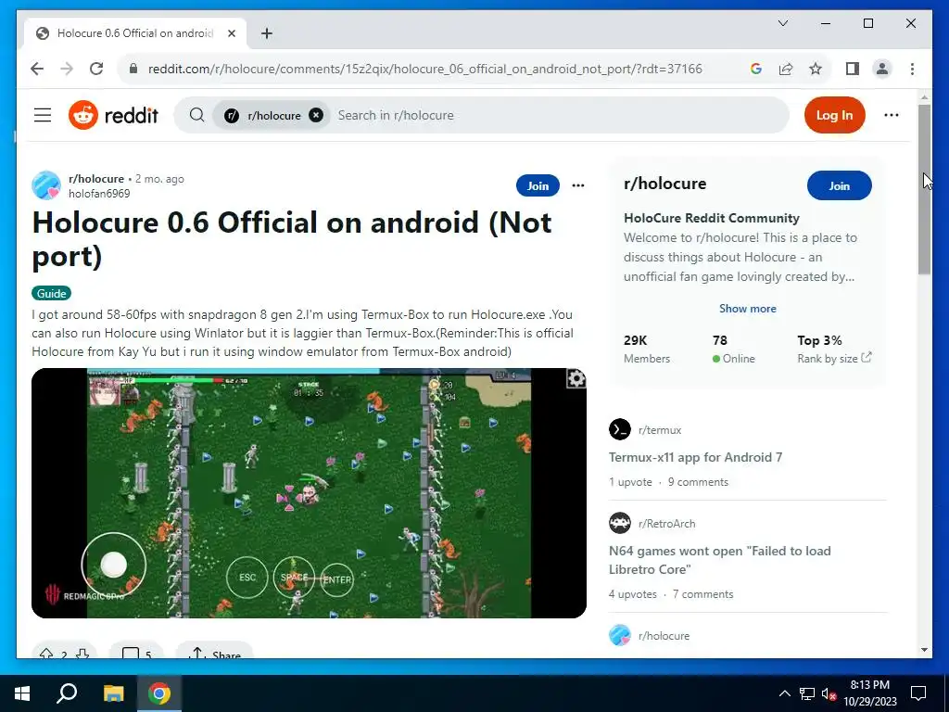This screenshot has height=712, width=949.
Task: Open the r/termux community icon
Action: 620,430
